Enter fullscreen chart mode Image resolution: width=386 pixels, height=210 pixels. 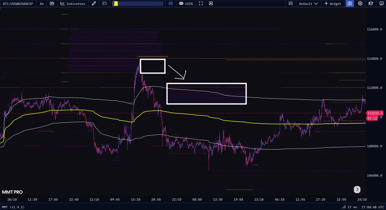click(x=200, y=4)
